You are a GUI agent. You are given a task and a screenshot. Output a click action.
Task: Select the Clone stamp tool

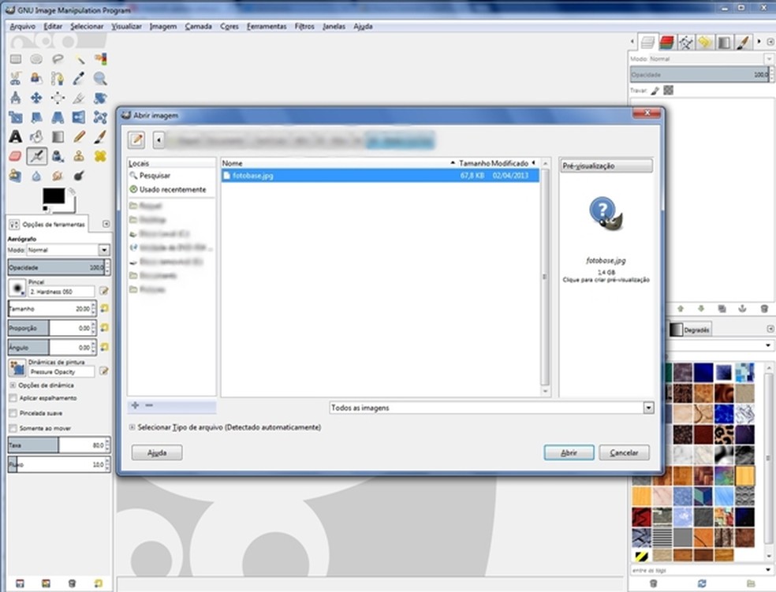point(79,156)
